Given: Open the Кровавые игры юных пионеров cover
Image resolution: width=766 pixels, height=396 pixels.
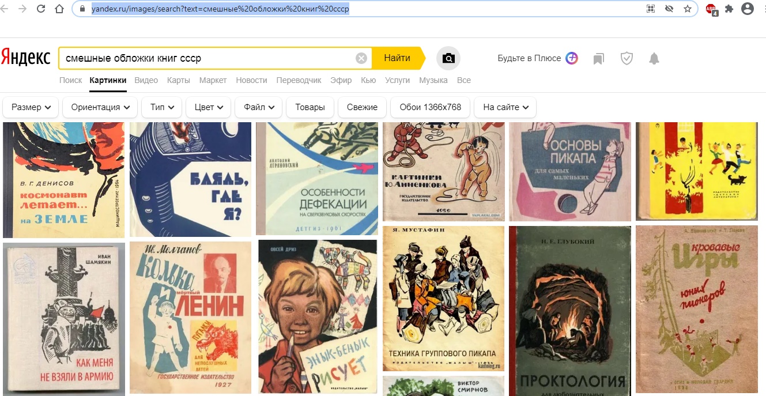Looking at the screenshot, I should [697, 309].
